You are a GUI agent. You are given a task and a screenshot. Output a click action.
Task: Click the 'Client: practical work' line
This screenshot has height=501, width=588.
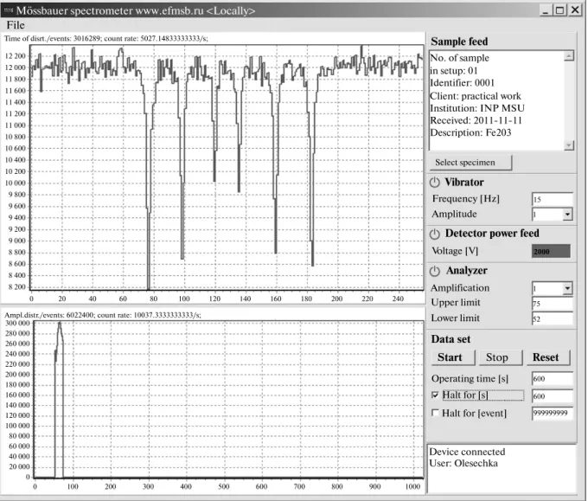(x=475, y=96)
